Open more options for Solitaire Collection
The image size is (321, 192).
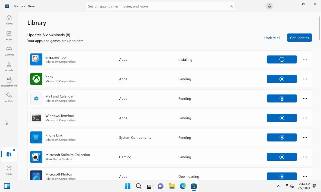[305, 157]
